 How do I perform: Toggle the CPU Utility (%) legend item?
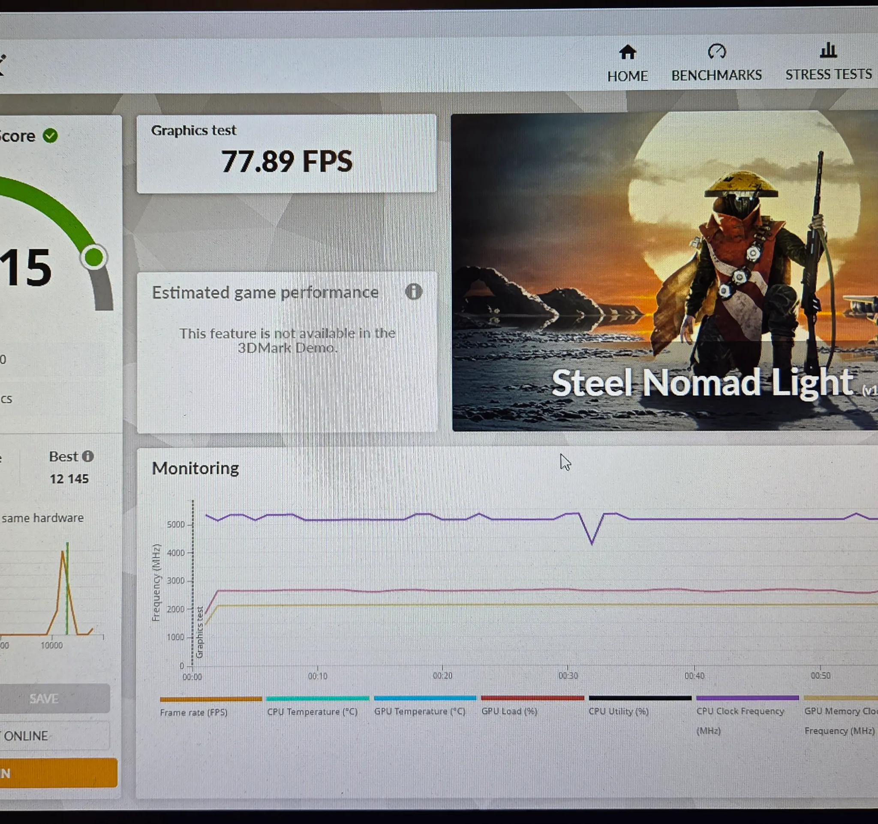(x=640, y=705)
